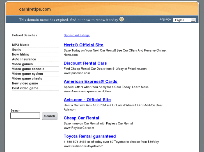204x152 pixels.
Task: Click the '1-888-574-3455 as of today' description
Action: [111, 142]
